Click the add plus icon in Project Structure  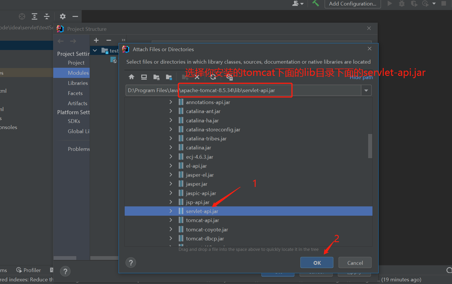tap(96, 40)
